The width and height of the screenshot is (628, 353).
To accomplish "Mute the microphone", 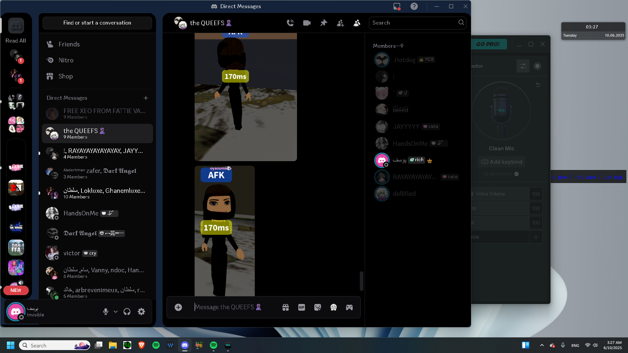I will pyautogui.click(x=105, y=312).
